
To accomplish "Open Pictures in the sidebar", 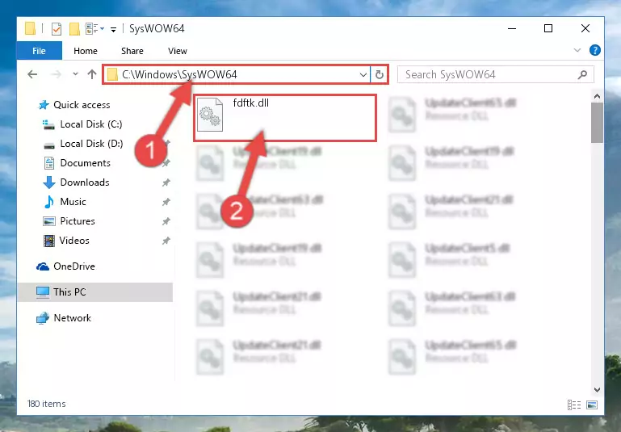I will tap(78, 221).
